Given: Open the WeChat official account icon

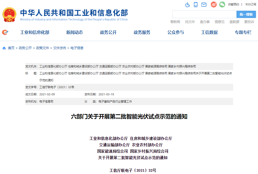Looking at the screenshot, I should coord(222,5).
